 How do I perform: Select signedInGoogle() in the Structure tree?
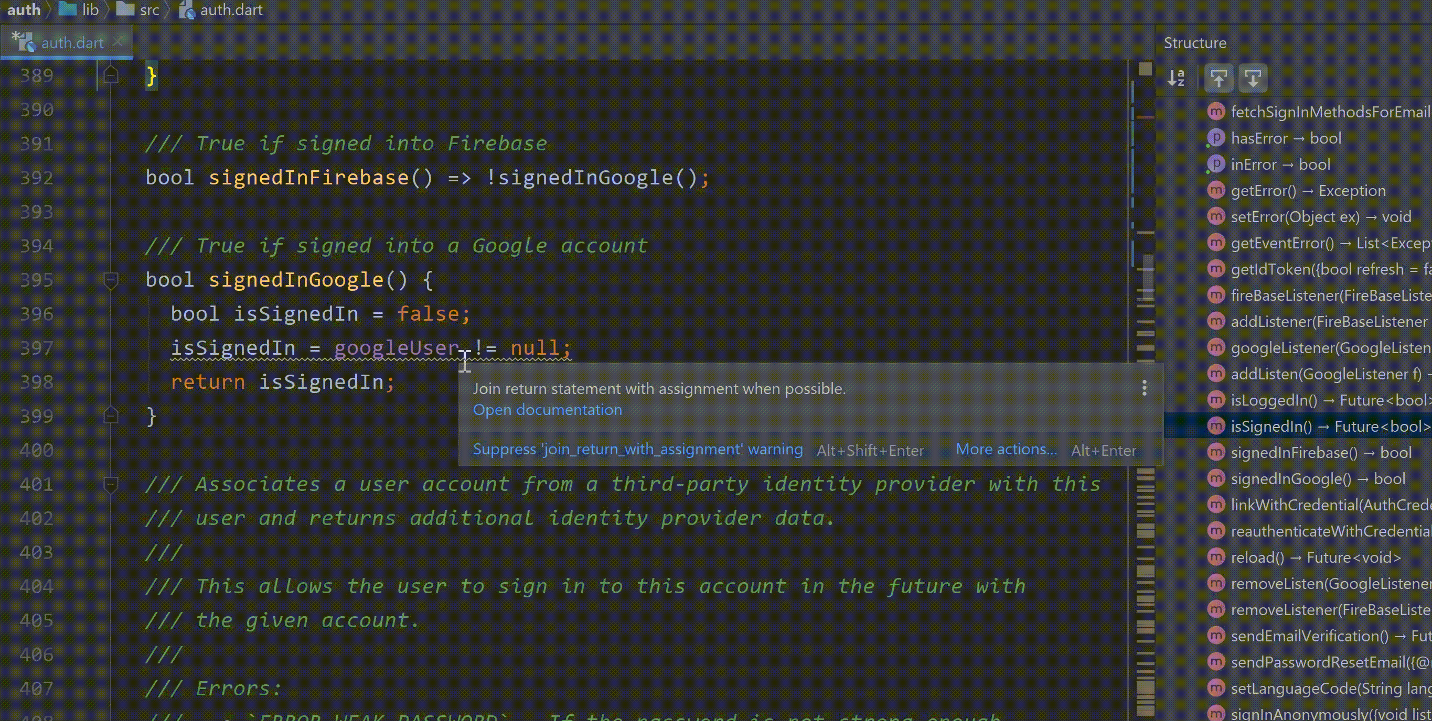pos(1318,479)
